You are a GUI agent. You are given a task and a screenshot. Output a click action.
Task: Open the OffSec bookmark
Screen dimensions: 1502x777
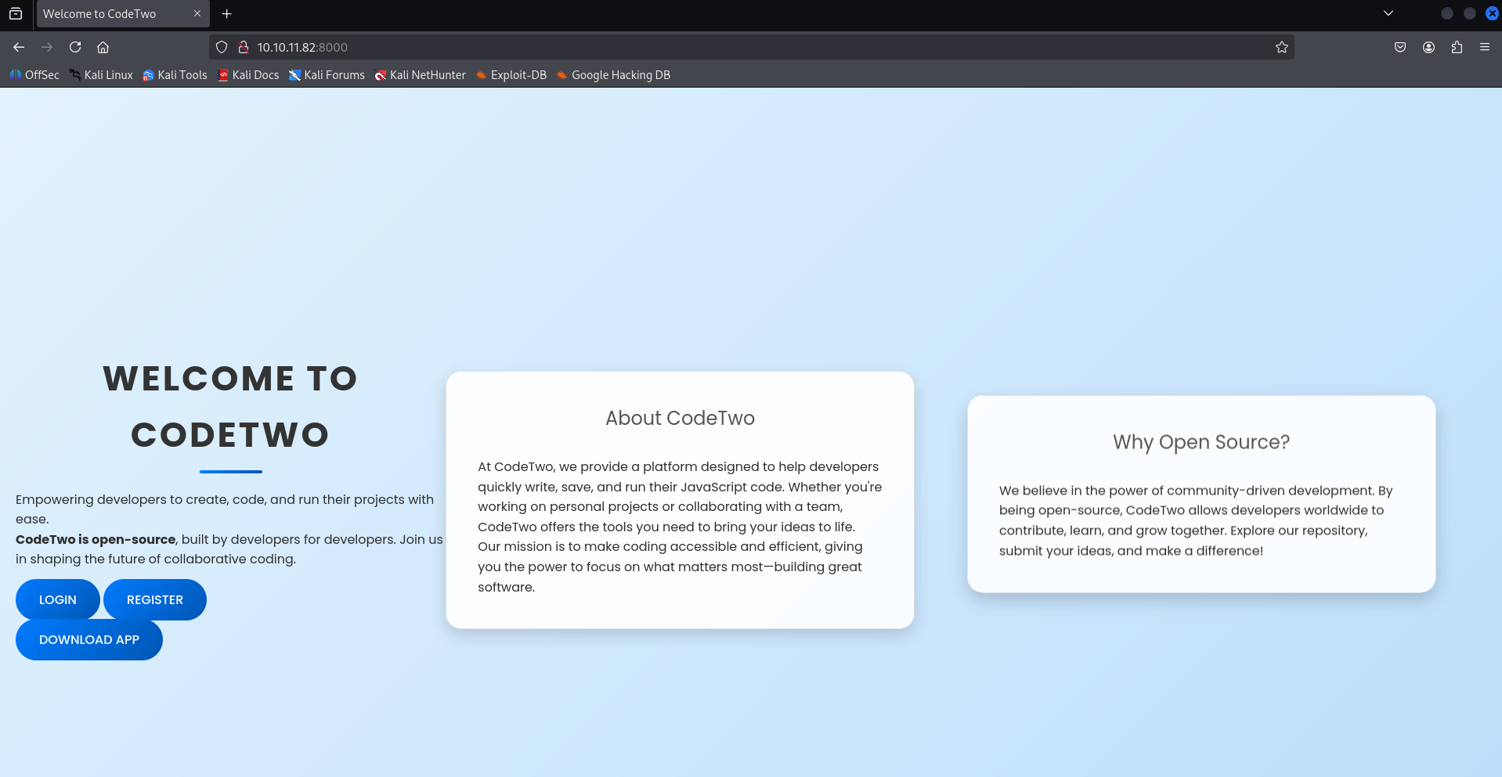(34, 75)
